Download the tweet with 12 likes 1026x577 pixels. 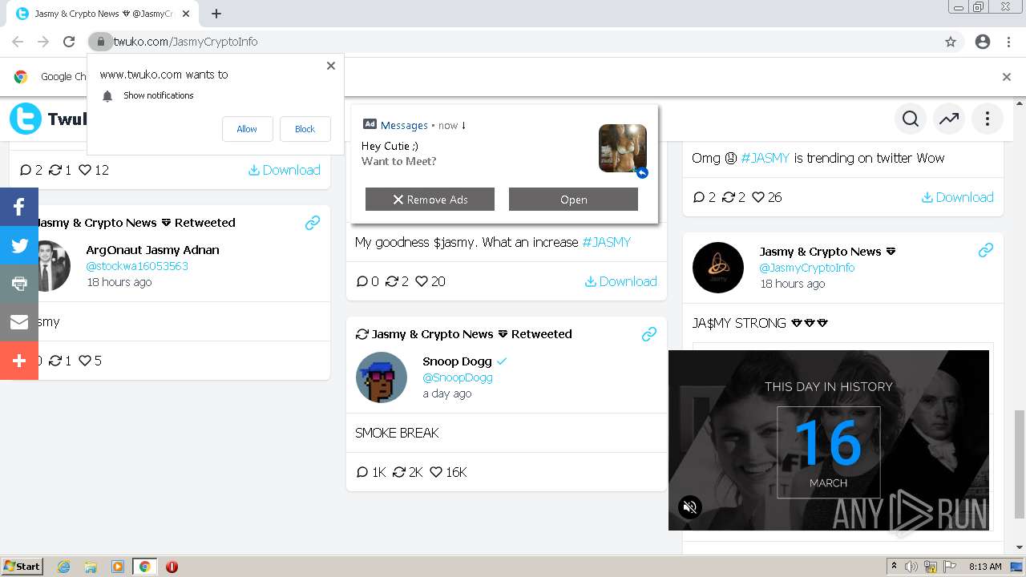(x=285, y=170)
